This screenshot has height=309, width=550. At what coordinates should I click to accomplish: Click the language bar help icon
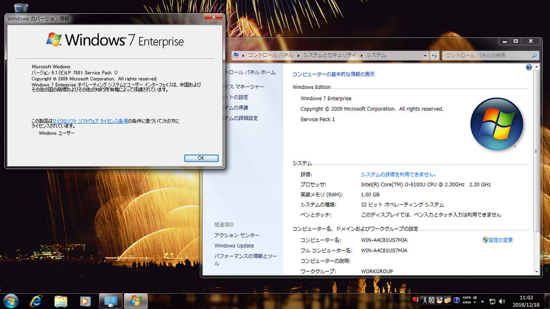pos(457,300)
